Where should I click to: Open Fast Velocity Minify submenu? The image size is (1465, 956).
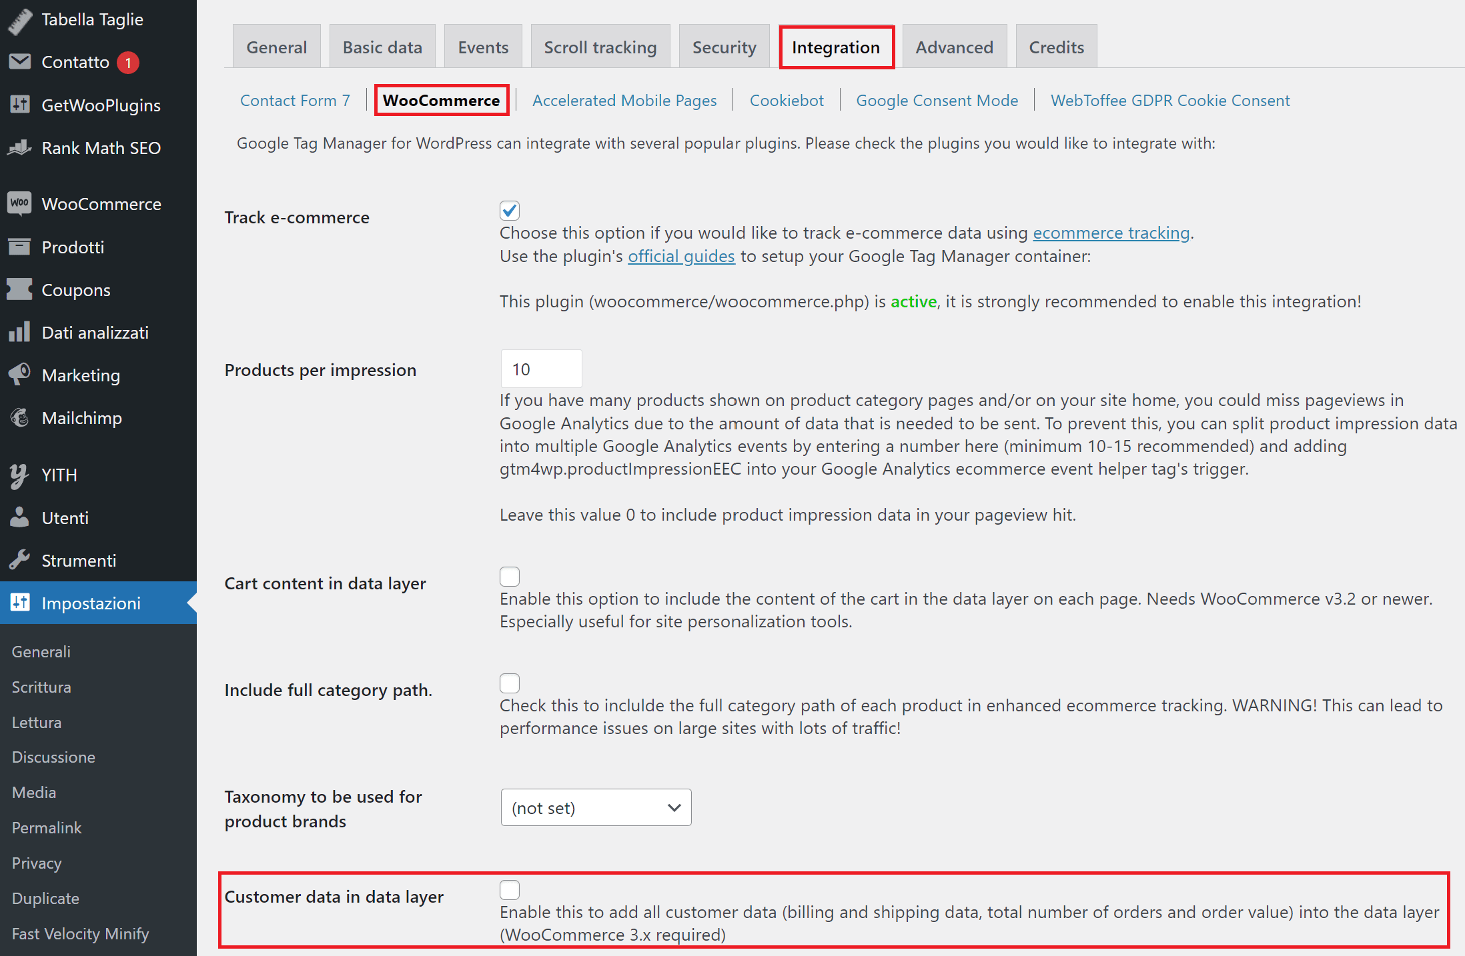click(80, 933)
